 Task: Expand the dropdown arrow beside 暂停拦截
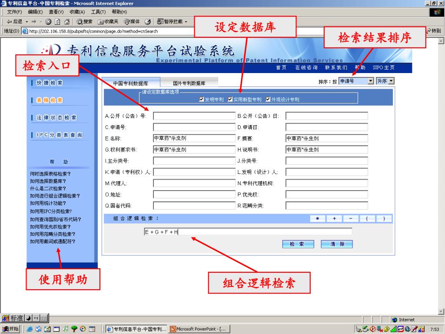click(186, 22)
